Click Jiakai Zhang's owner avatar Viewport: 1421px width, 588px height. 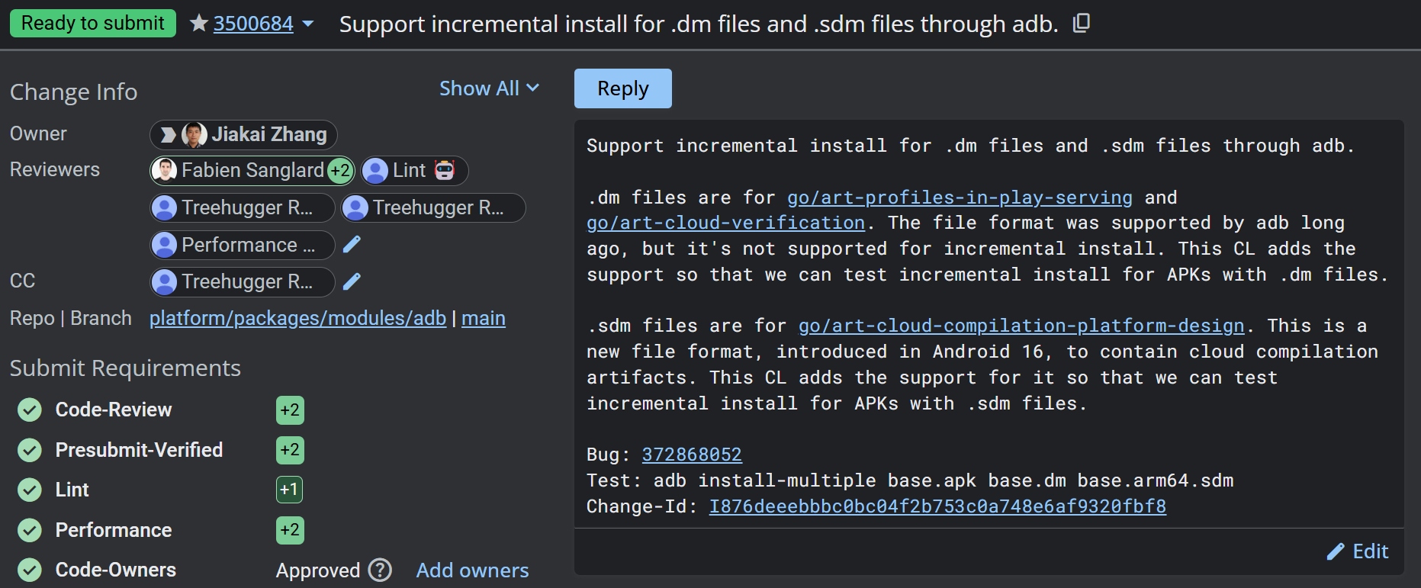pos(195,135)
